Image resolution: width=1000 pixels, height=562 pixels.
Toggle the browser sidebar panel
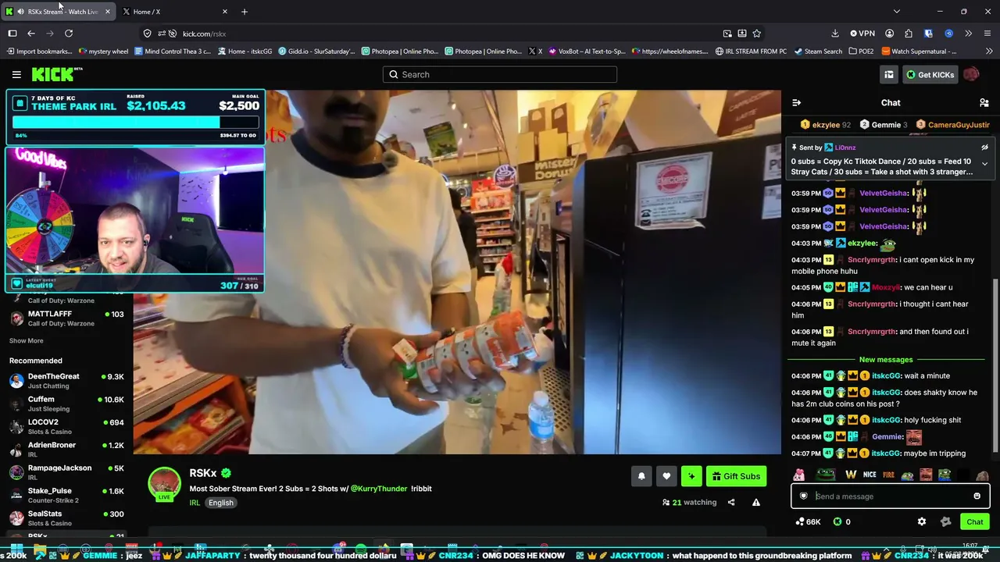click(x=12, y=34)
